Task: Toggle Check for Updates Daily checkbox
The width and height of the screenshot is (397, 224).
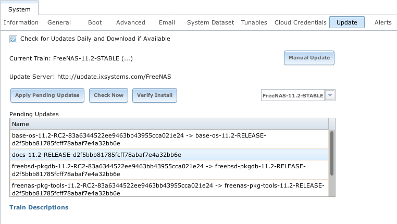Action: pyautogui.click(x=14, y=39)
